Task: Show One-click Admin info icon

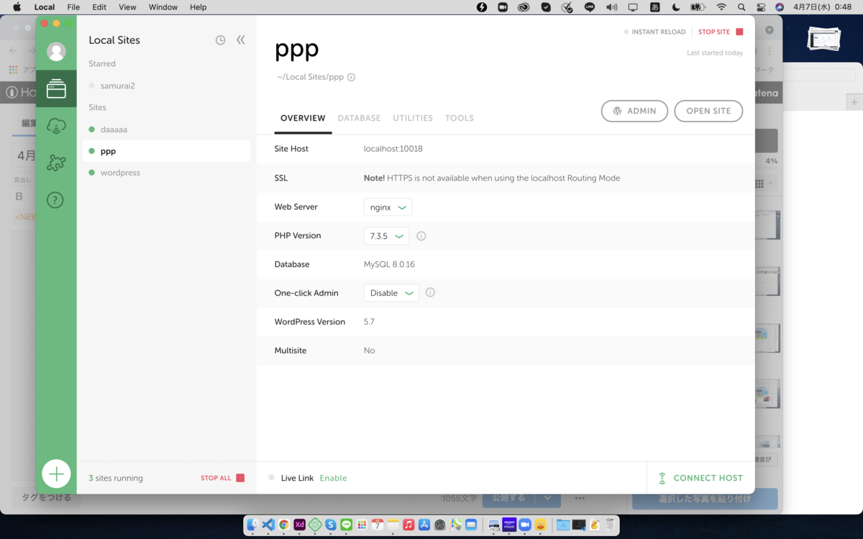Action: pos(430,292)
